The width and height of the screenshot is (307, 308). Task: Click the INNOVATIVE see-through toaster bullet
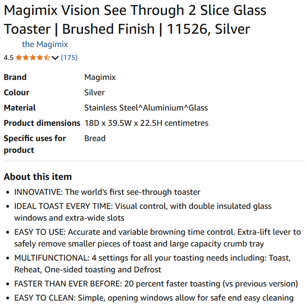pyautogui.click(x=107, y=192)
